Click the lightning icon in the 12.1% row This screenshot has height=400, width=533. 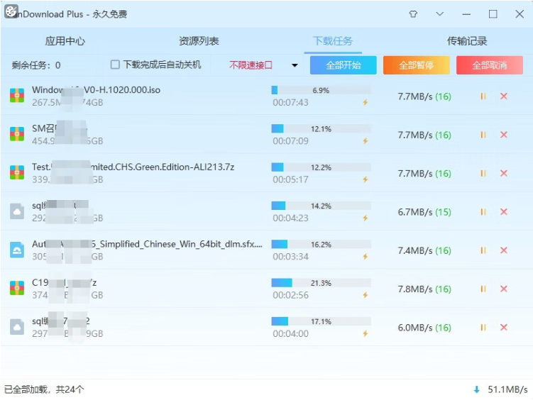pyautogui.click(x=366, y=140)
